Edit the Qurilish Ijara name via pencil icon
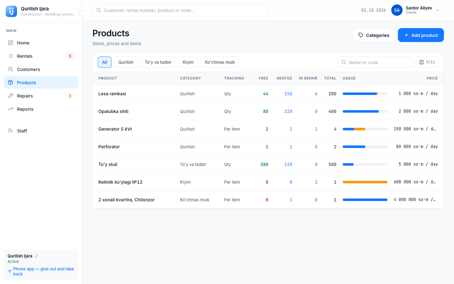Image resolution: width=454 pixels, height=284 pixels. click(x=36, y=256)
